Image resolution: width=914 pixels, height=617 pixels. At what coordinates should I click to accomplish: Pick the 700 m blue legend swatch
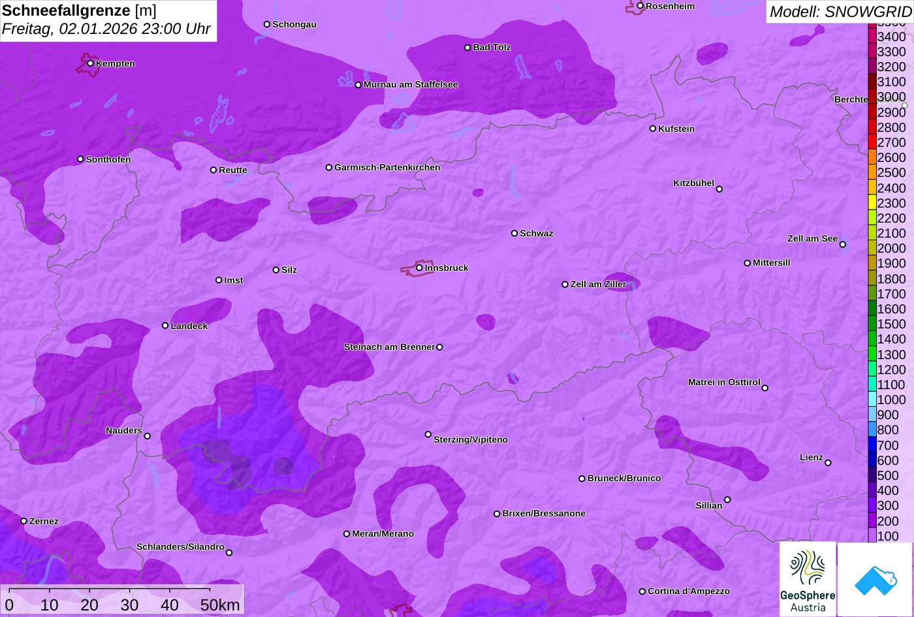point(872,445)
